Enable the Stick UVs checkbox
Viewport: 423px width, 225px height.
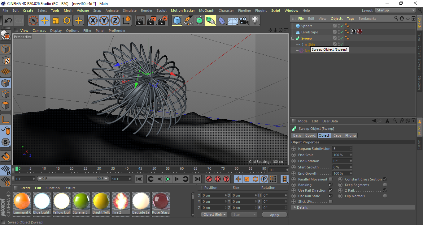point(330,202)
